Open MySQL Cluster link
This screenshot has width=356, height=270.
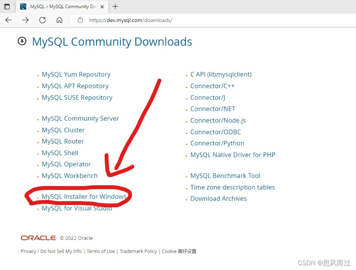pyautogui.click(x=63, y=130)
